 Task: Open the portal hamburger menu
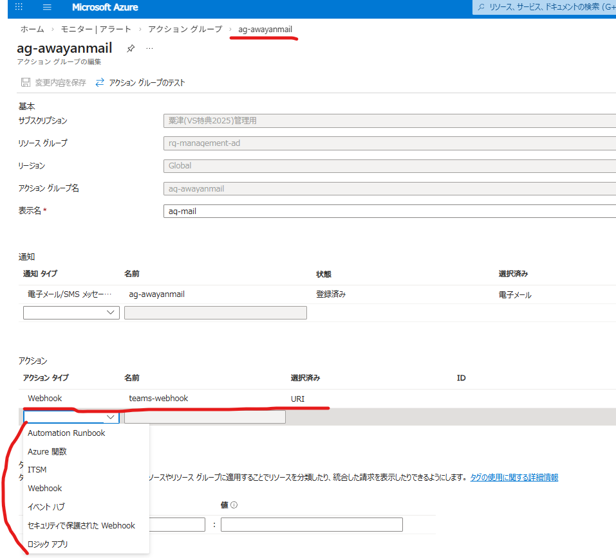pos(47,7)
